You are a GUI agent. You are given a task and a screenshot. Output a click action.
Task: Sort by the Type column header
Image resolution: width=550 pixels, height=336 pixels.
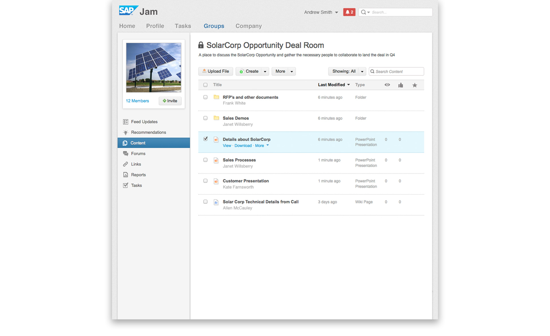click(360, 85)
